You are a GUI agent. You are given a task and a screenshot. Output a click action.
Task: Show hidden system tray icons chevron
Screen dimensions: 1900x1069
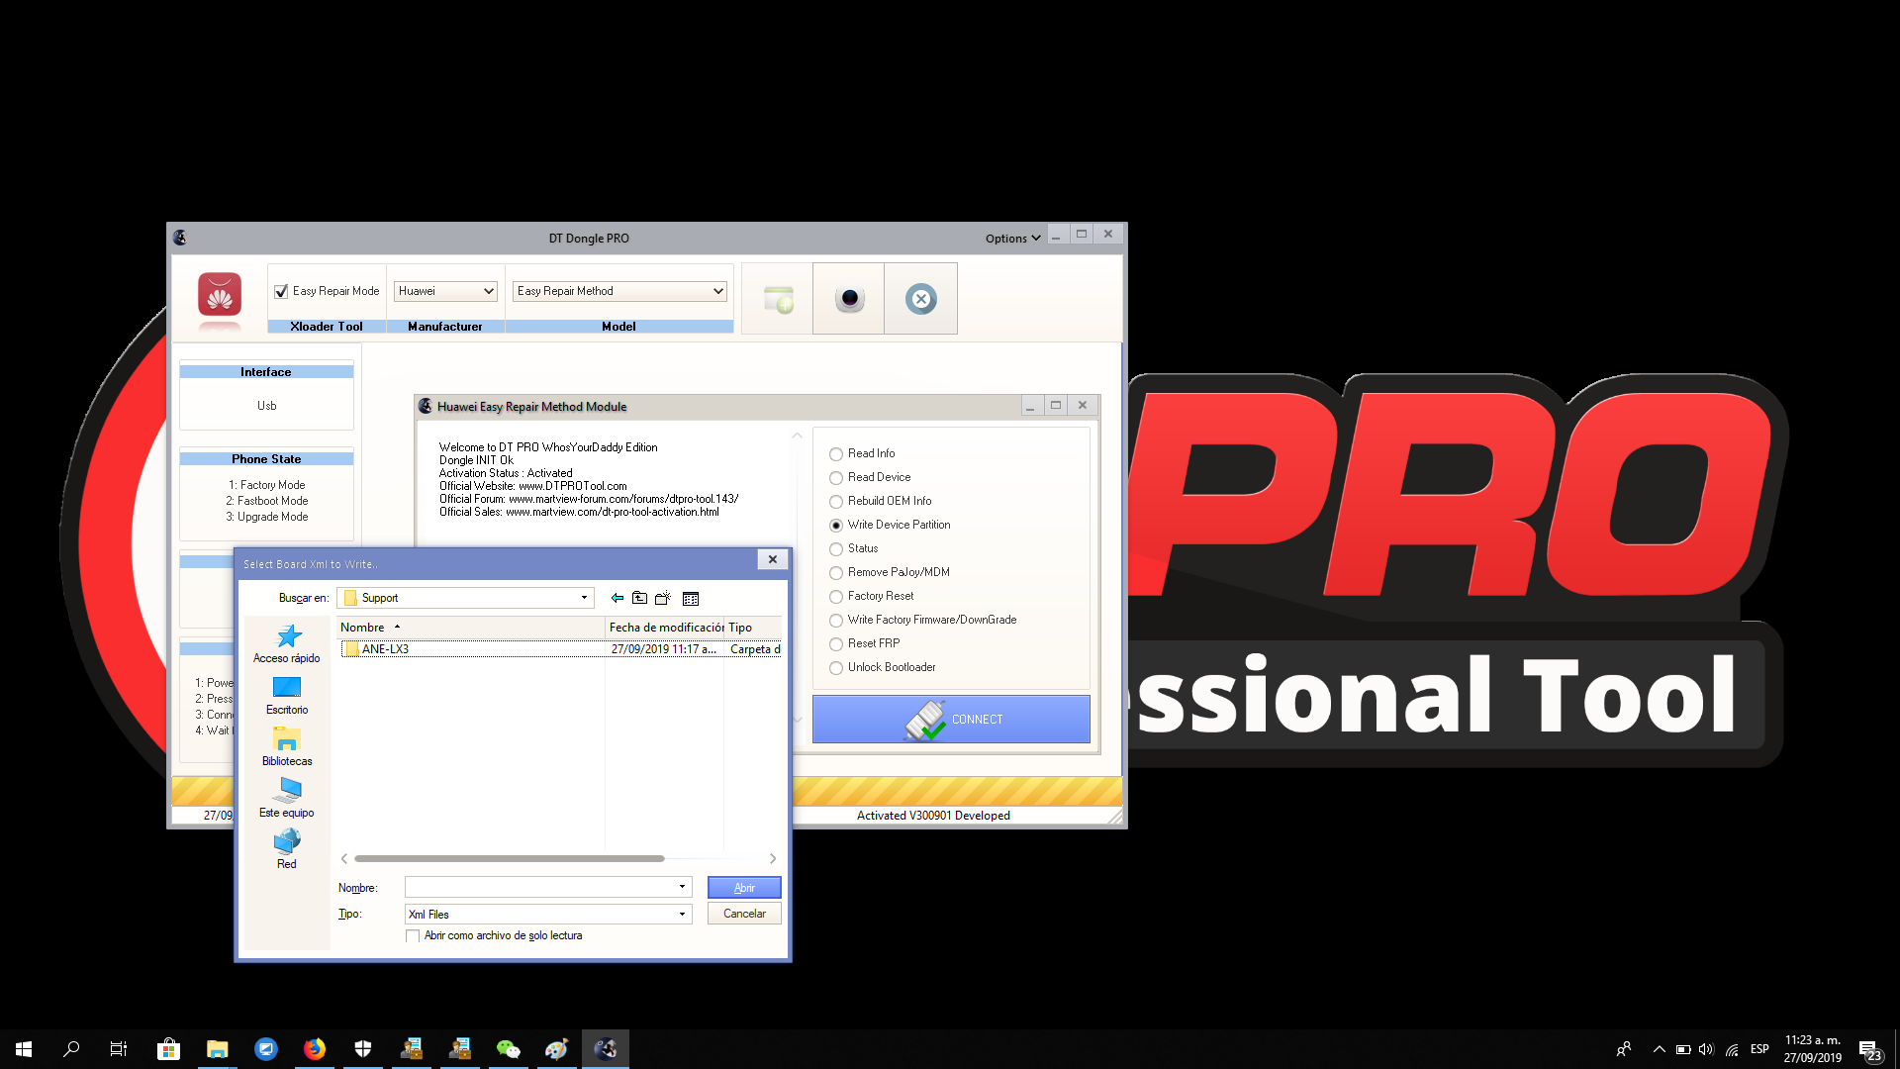[x=1660, y=1049]
